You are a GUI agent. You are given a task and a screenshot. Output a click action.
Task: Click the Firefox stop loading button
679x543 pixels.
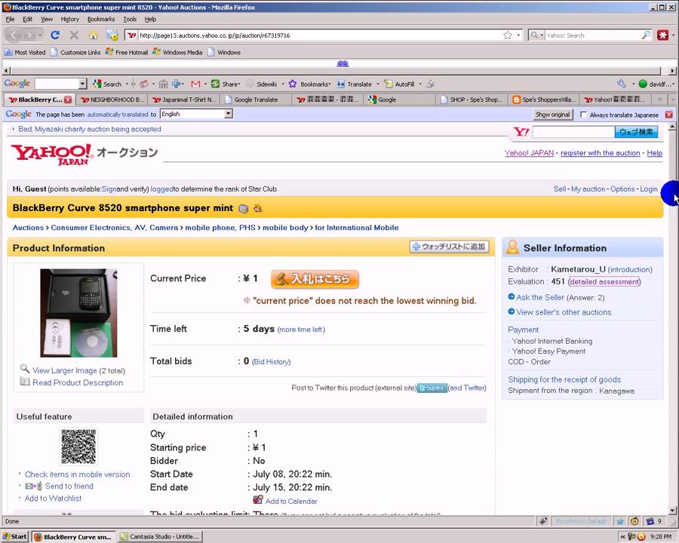click(74, 35)
